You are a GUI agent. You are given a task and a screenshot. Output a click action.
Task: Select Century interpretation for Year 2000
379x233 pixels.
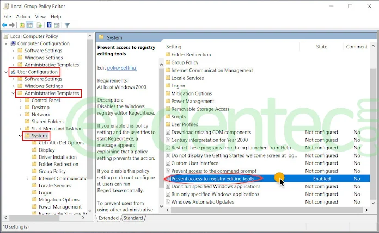point(209,140)
